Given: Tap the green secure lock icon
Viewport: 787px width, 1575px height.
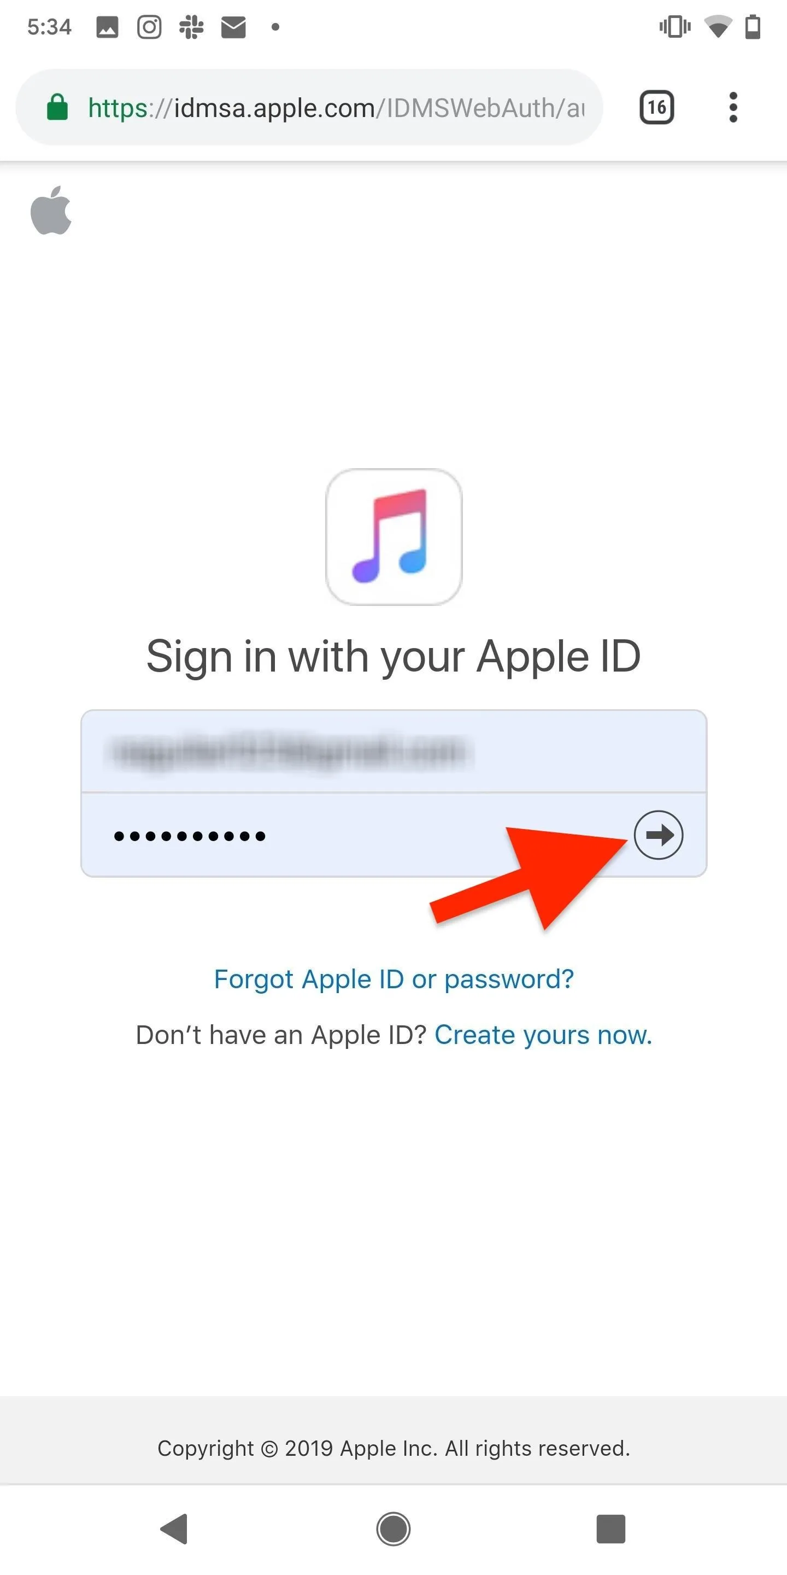Looking at the screenshot, I should pyautogui.click(x=57, y=107).
